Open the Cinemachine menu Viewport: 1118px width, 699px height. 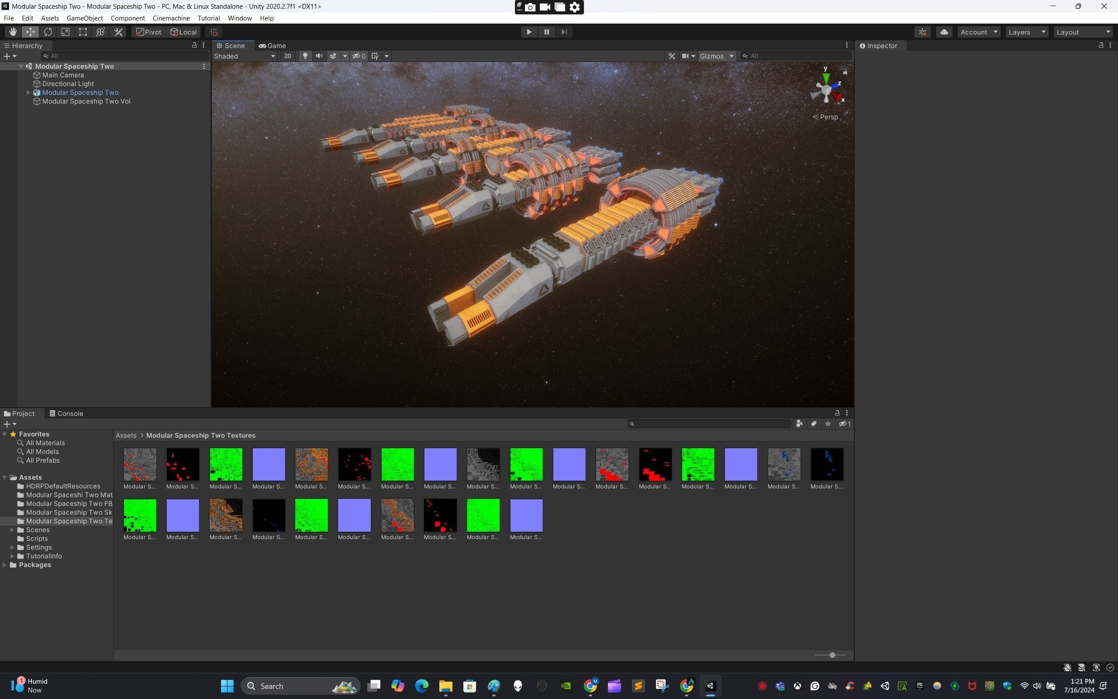click(x=171, y=18)
